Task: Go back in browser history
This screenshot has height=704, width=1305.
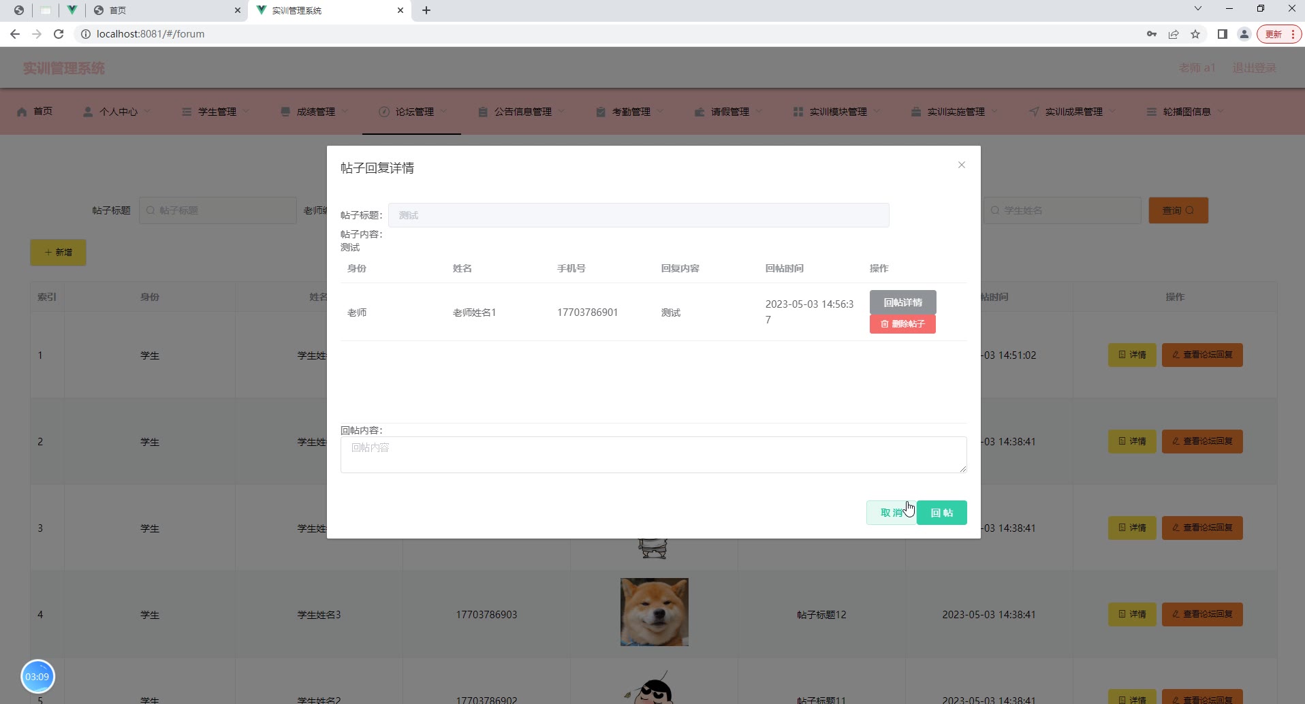Action: 15,34
